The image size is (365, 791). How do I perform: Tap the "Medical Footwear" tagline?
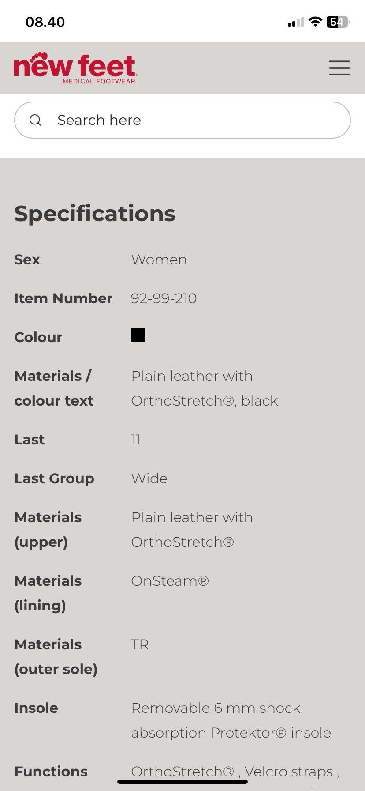click(99, 81)
